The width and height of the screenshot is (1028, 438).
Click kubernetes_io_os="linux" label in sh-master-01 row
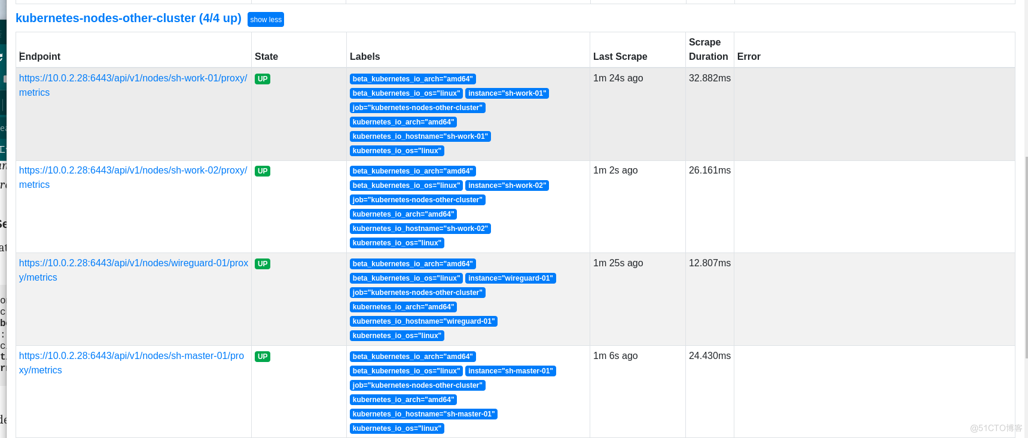point(397,428)
